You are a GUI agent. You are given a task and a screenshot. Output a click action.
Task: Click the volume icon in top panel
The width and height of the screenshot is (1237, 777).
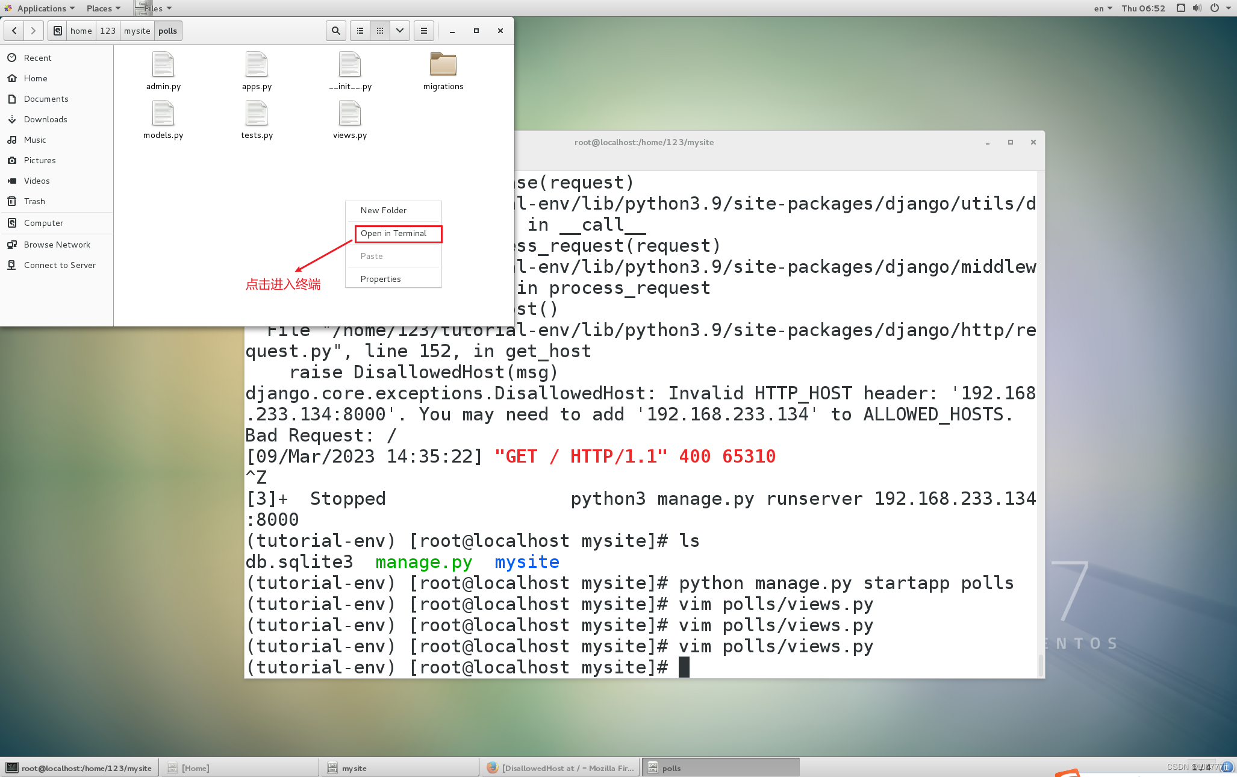click(1197, 8)
